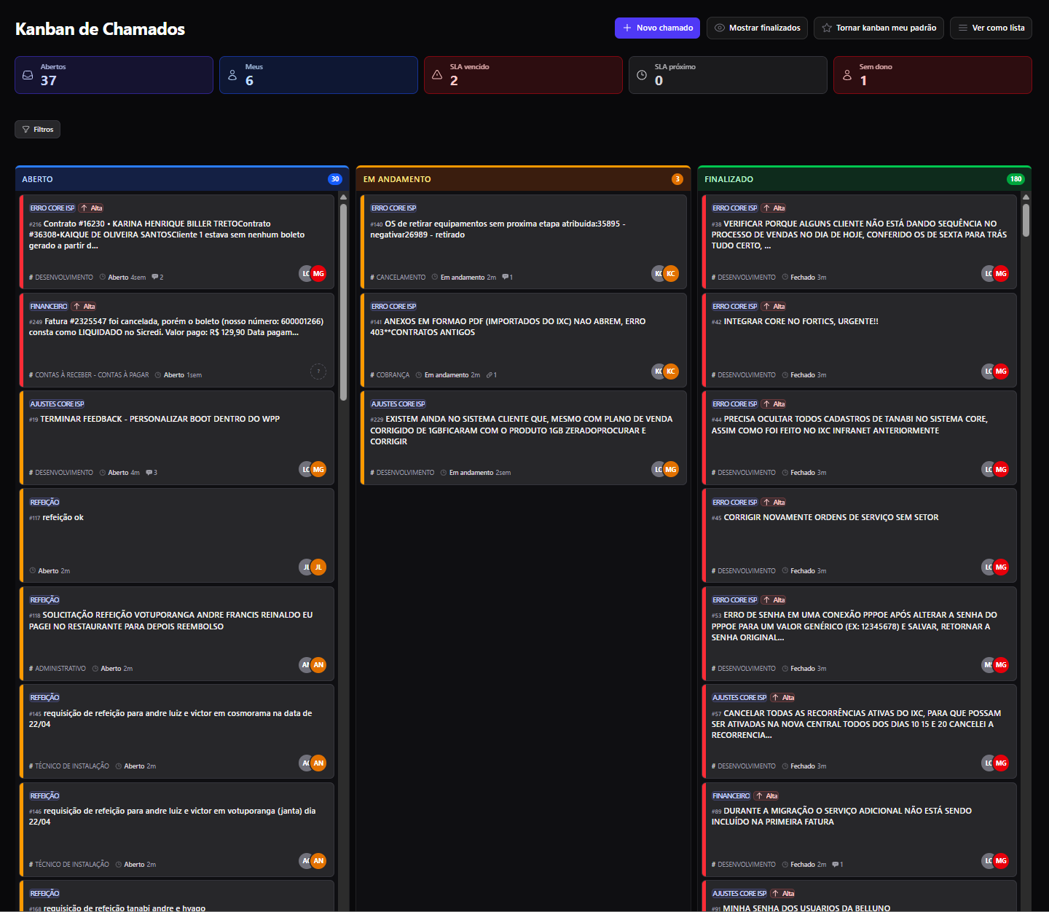Click the ABERTO column scrollbar
Screen dimensions: 1049x912
[343, 302]
